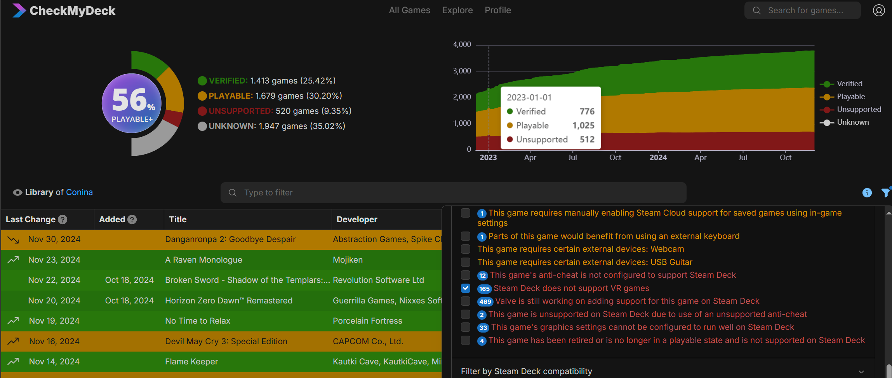892x378 pixels.
Task: Open the user account icon
Action: [879, 10]
